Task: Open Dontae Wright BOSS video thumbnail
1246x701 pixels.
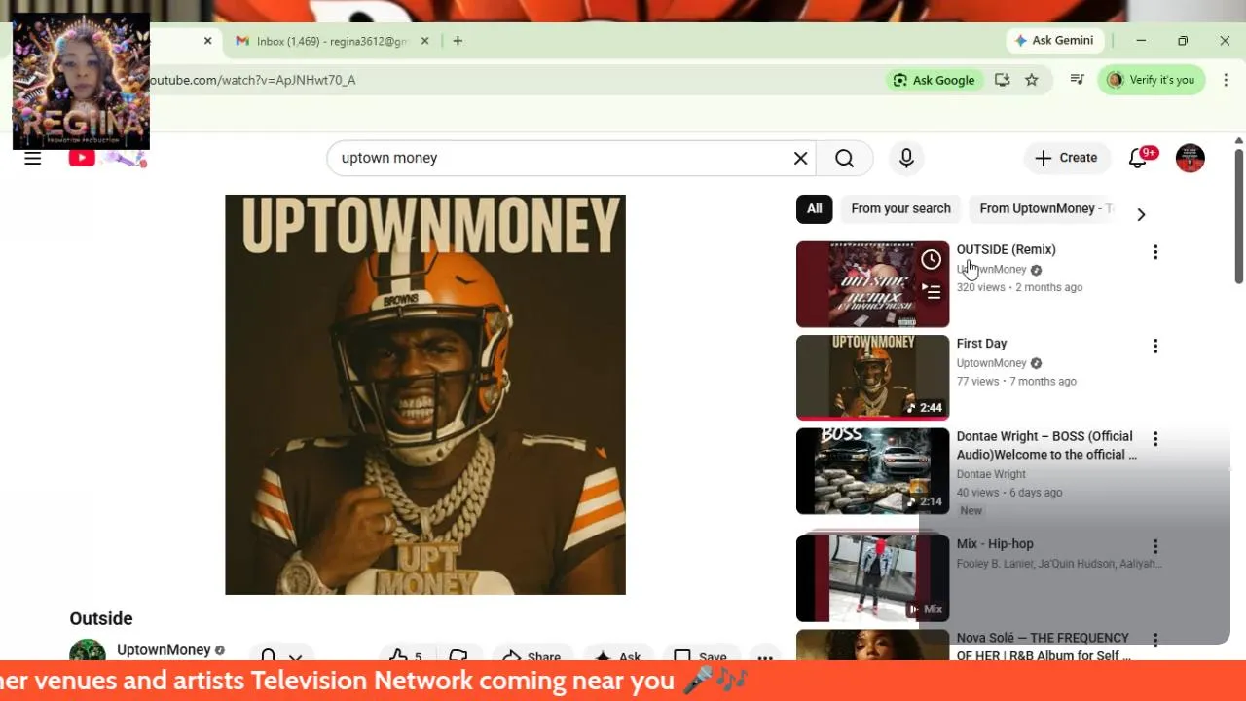Action: click(872, 471)
